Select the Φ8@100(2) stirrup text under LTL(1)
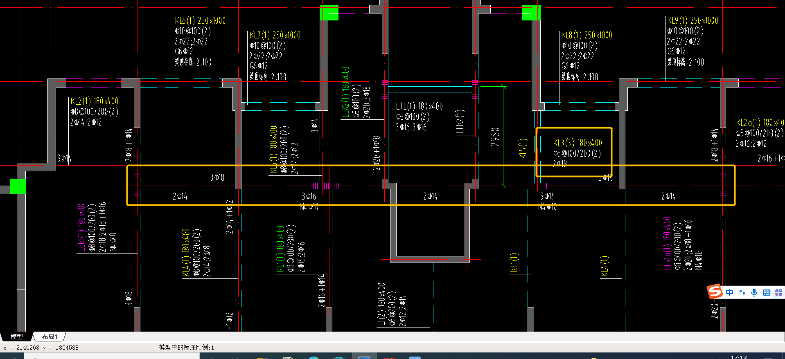The image size is (785, 359). [x=413, y=117]
